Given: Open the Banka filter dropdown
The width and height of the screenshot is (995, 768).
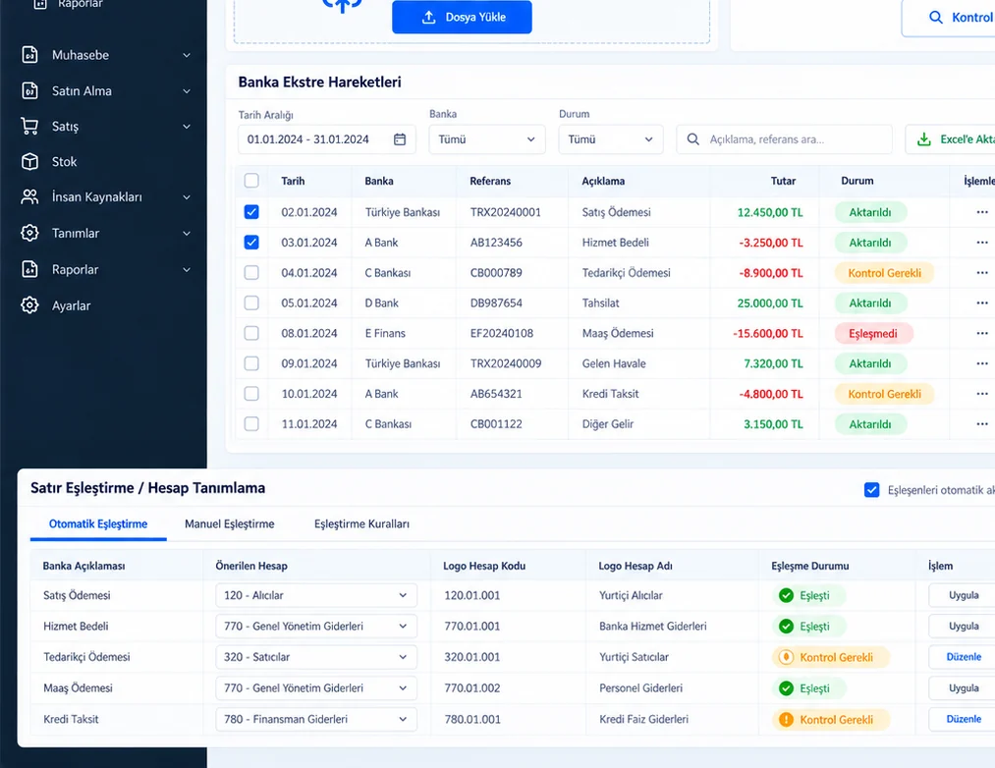Looking at the screenshot, I should [x=487, y=139].
